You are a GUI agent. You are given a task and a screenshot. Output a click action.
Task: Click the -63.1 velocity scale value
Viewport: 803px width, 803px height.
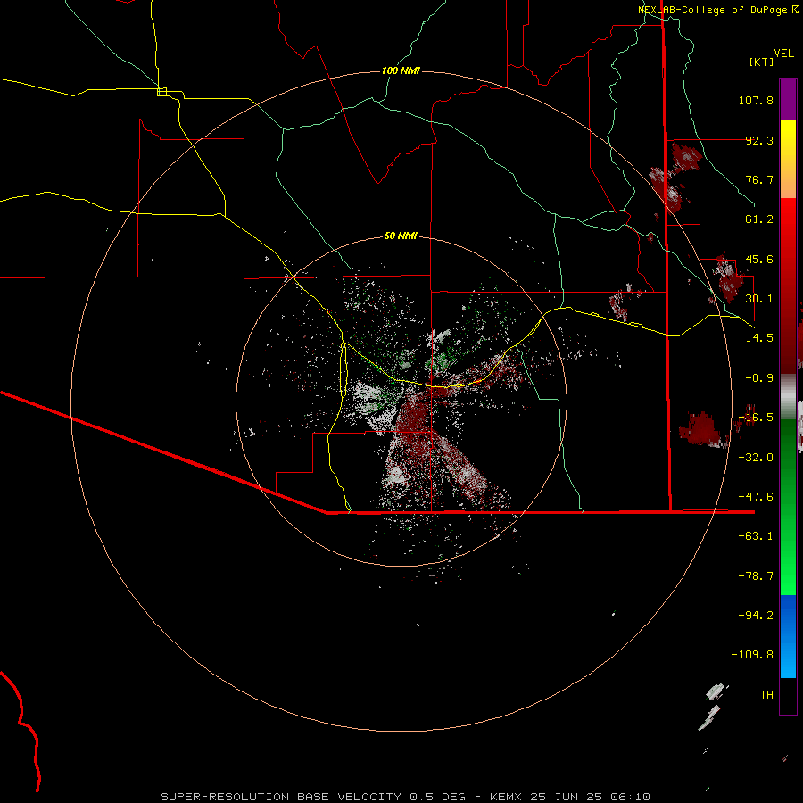pos(756,536)
